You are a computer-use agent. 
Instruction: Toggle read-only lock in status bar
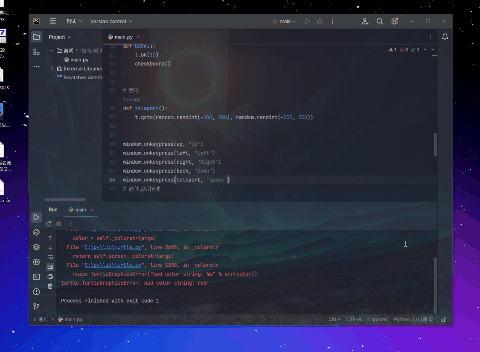[x=443, y=320]
